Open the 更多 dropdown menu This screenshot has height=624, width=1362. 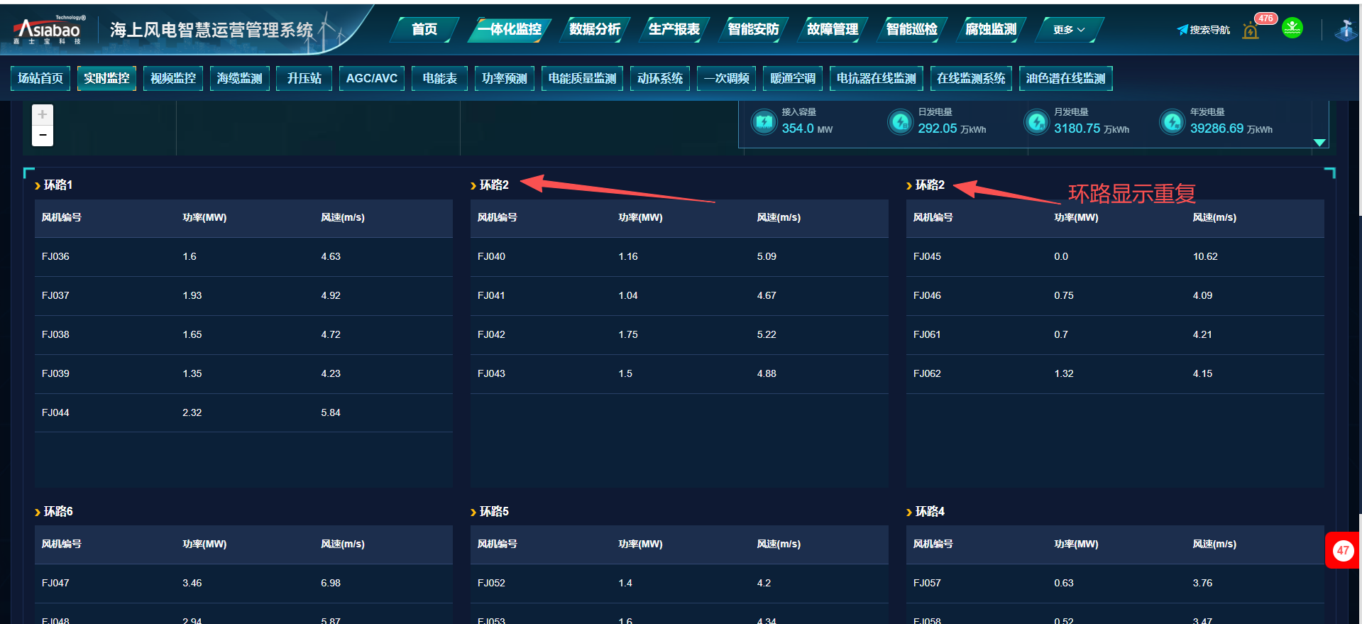click(1068, 30)
